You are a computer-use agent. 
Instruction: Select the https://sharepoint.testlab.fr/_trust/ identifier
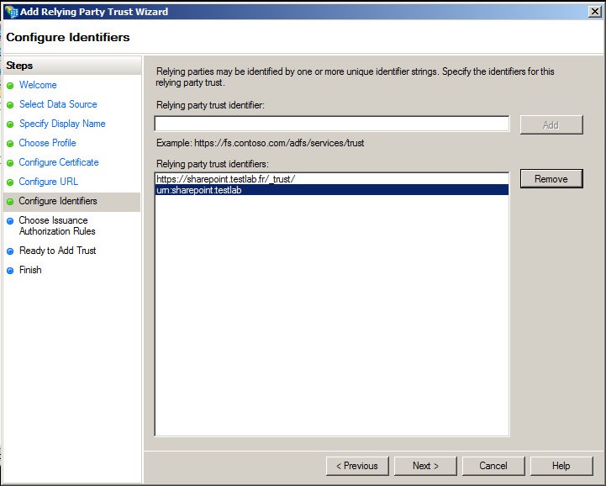tap(332, 179)
